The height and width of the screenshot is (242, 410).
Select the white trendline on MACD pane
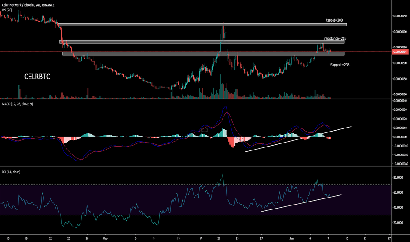click(298, 139)
